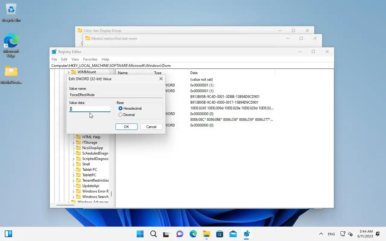Open taskbar Search
This screenshot has height=241, width=386.
tap(153, 234)
